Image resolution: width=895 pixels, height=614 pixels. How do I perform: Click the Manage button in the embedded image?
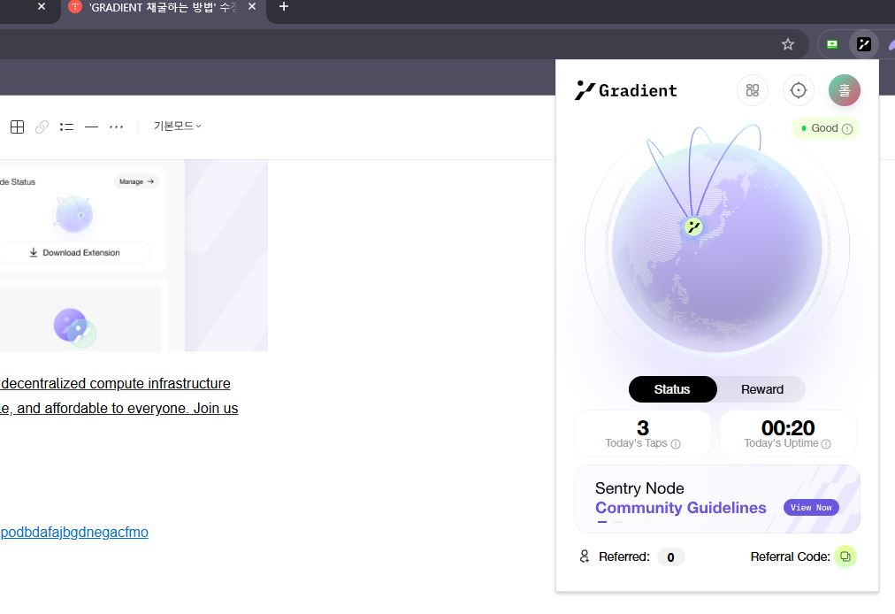coord(136,181)
